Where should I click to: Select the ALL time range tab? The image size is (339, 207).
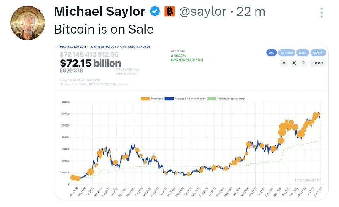click(272, 52)
